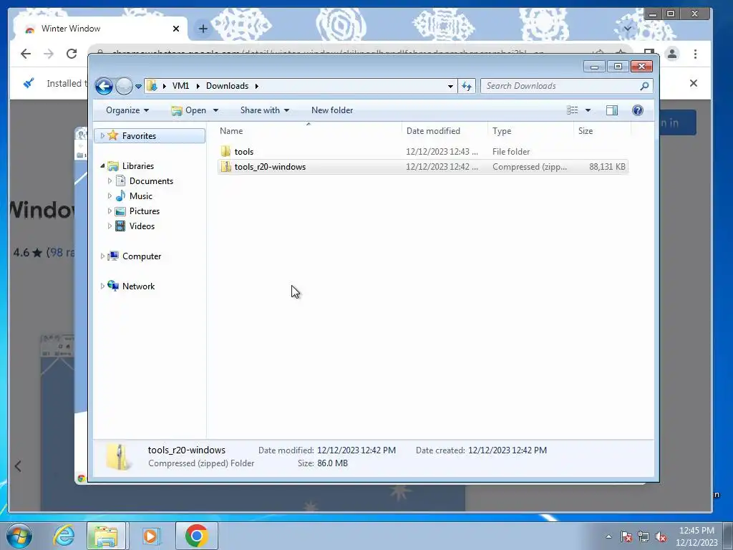Screen dimensions: 733x550
Task: Select VM1 in the address breadcrumb
Action: coord(180,86)
